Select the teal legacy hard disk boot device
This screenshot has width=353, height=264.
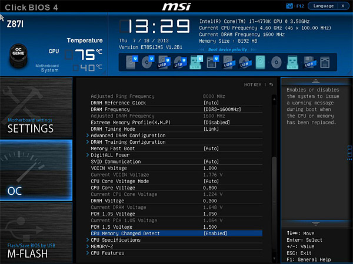pyautogui.click(x=260, y=62)
